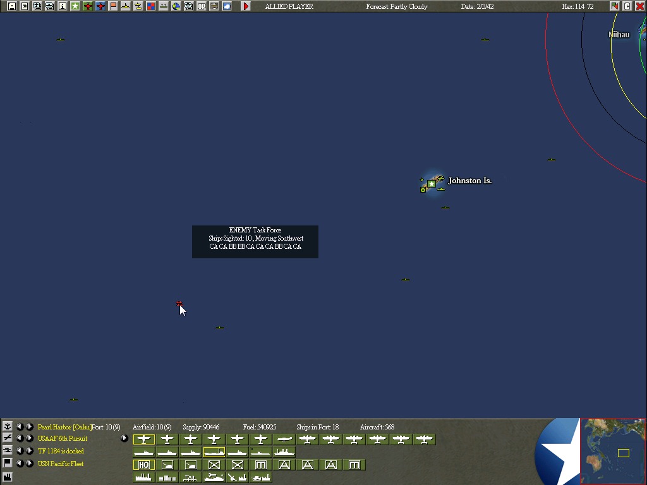Screen dimensions: 647x485
Task: Click the red play arrow to end turn
Action: coord(246,6)
